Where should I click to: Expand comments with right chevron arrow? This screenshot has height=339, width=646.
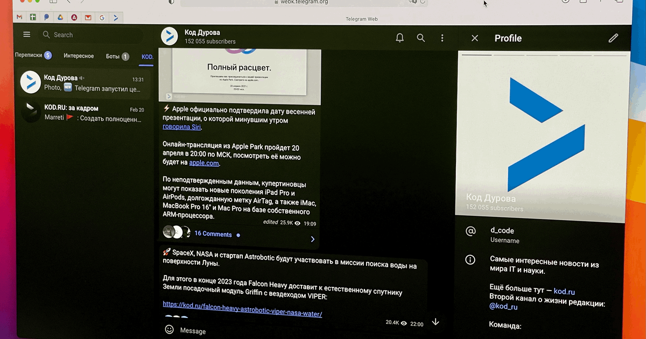point(312,239)
